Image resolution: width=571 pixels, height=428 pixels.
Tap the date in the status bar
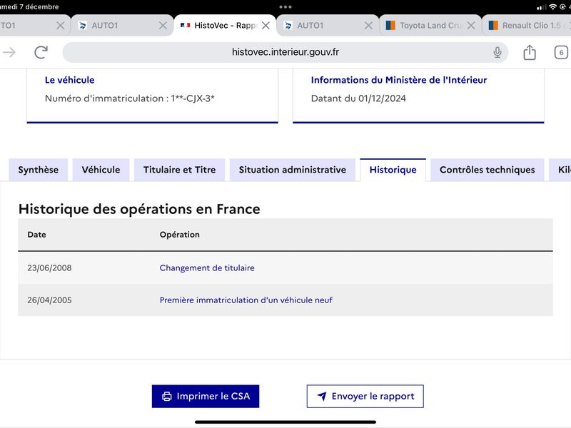click(29, 6)
